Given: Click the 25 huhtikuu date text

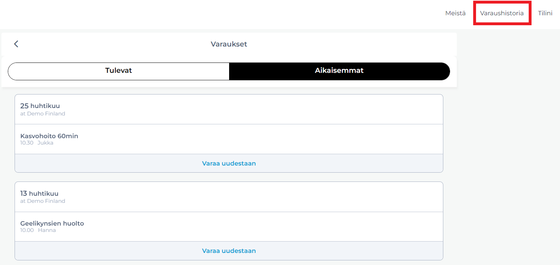Looking at the screenshot, I should [40, 106].
